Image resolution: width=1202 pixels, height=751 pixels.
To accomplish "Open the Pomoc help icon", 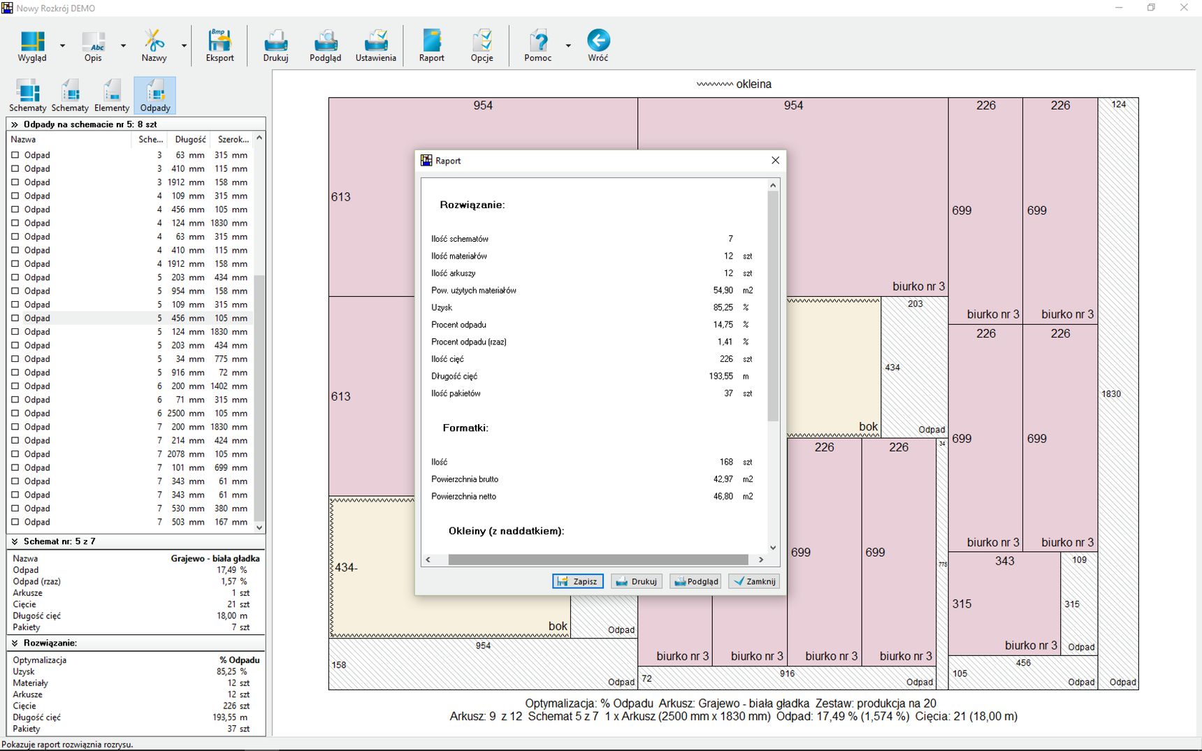I will tap(537, 46).
